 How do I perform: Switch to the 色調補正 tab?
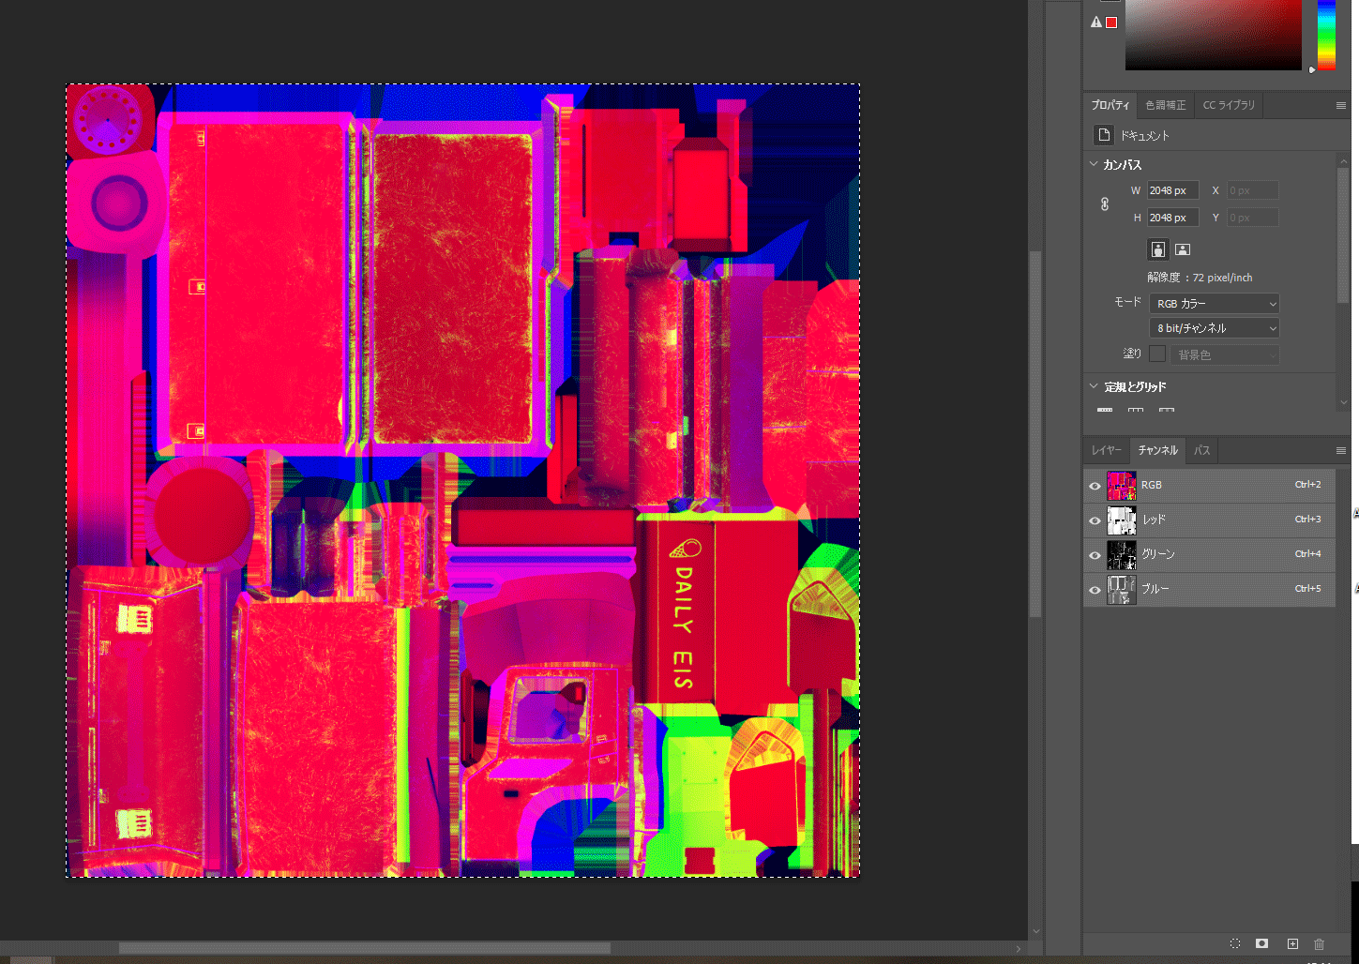click(1165, 105)
